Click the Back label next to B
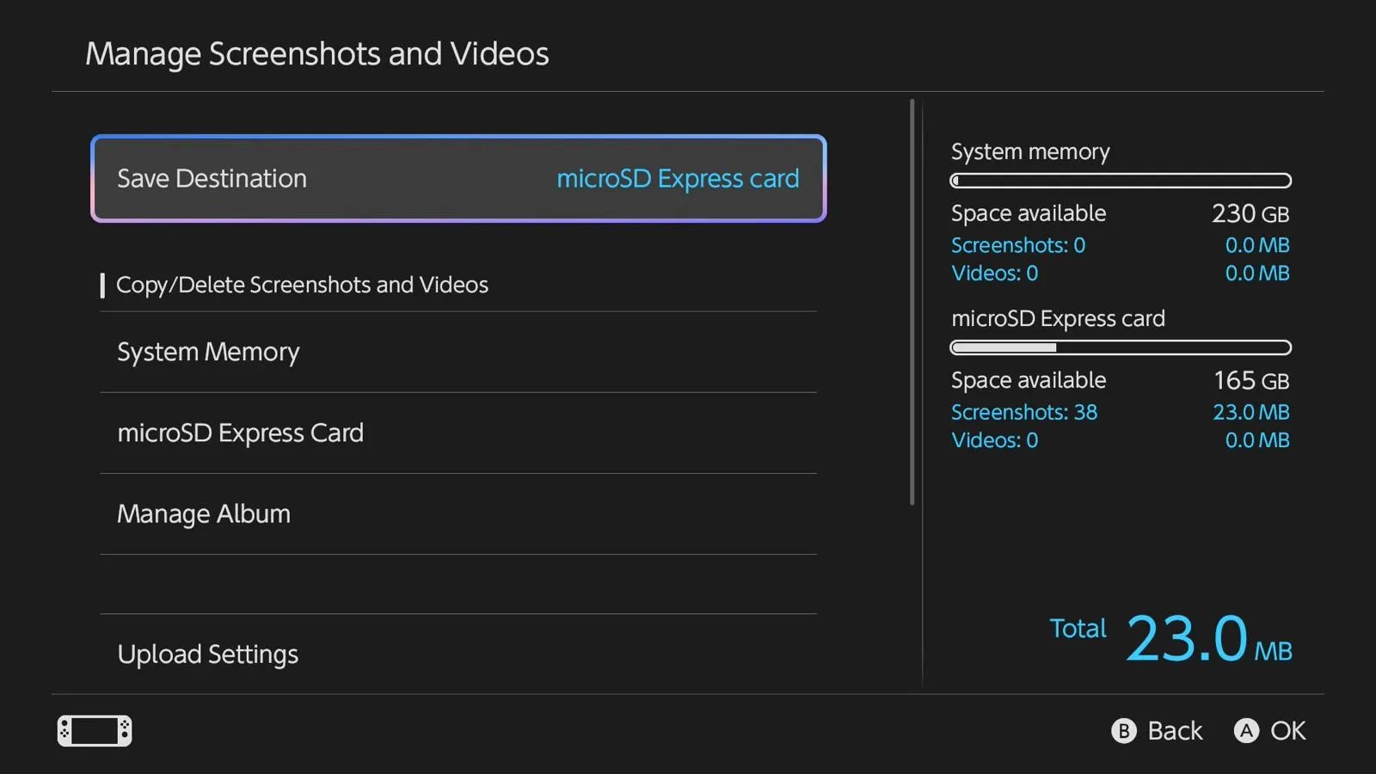This screenshot has height=774, width=1376. 1176,730
